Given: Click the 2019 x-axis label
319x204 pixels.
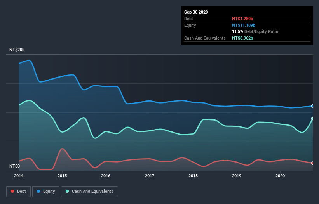Looking at the screenshot, I should click(237, 176).
